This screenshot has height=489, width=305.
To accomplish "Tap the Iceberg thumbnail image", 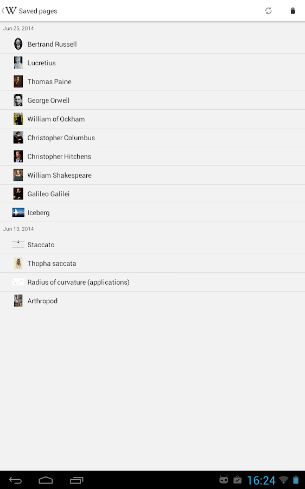I will (x=18, y=212).
